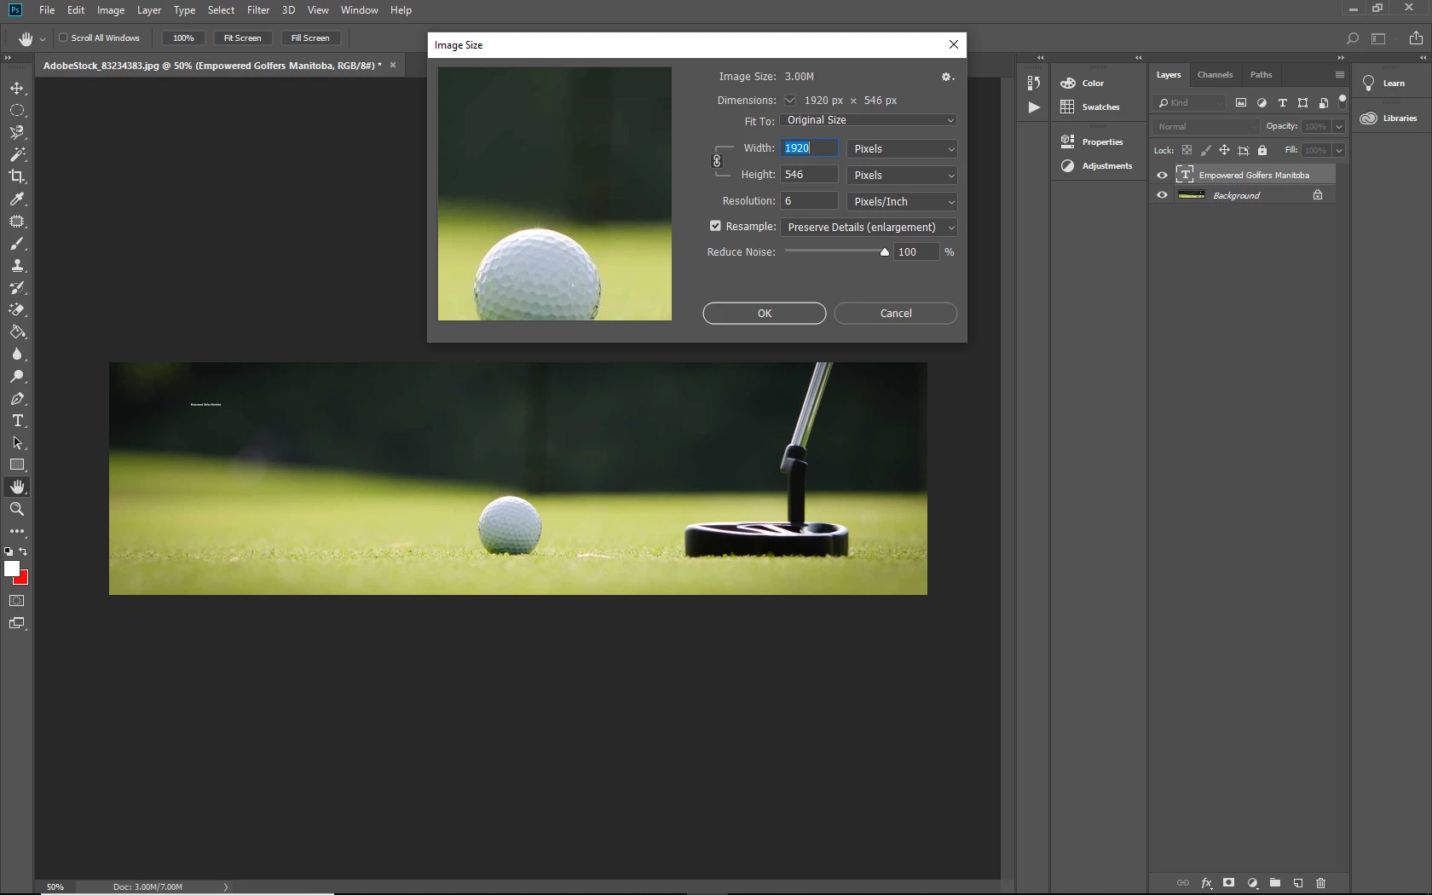Select the Move tool

17,88
